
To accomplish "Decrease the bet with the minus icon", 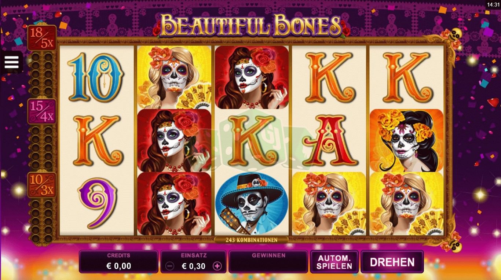I will pyautogui.click(x=169, y=266).
